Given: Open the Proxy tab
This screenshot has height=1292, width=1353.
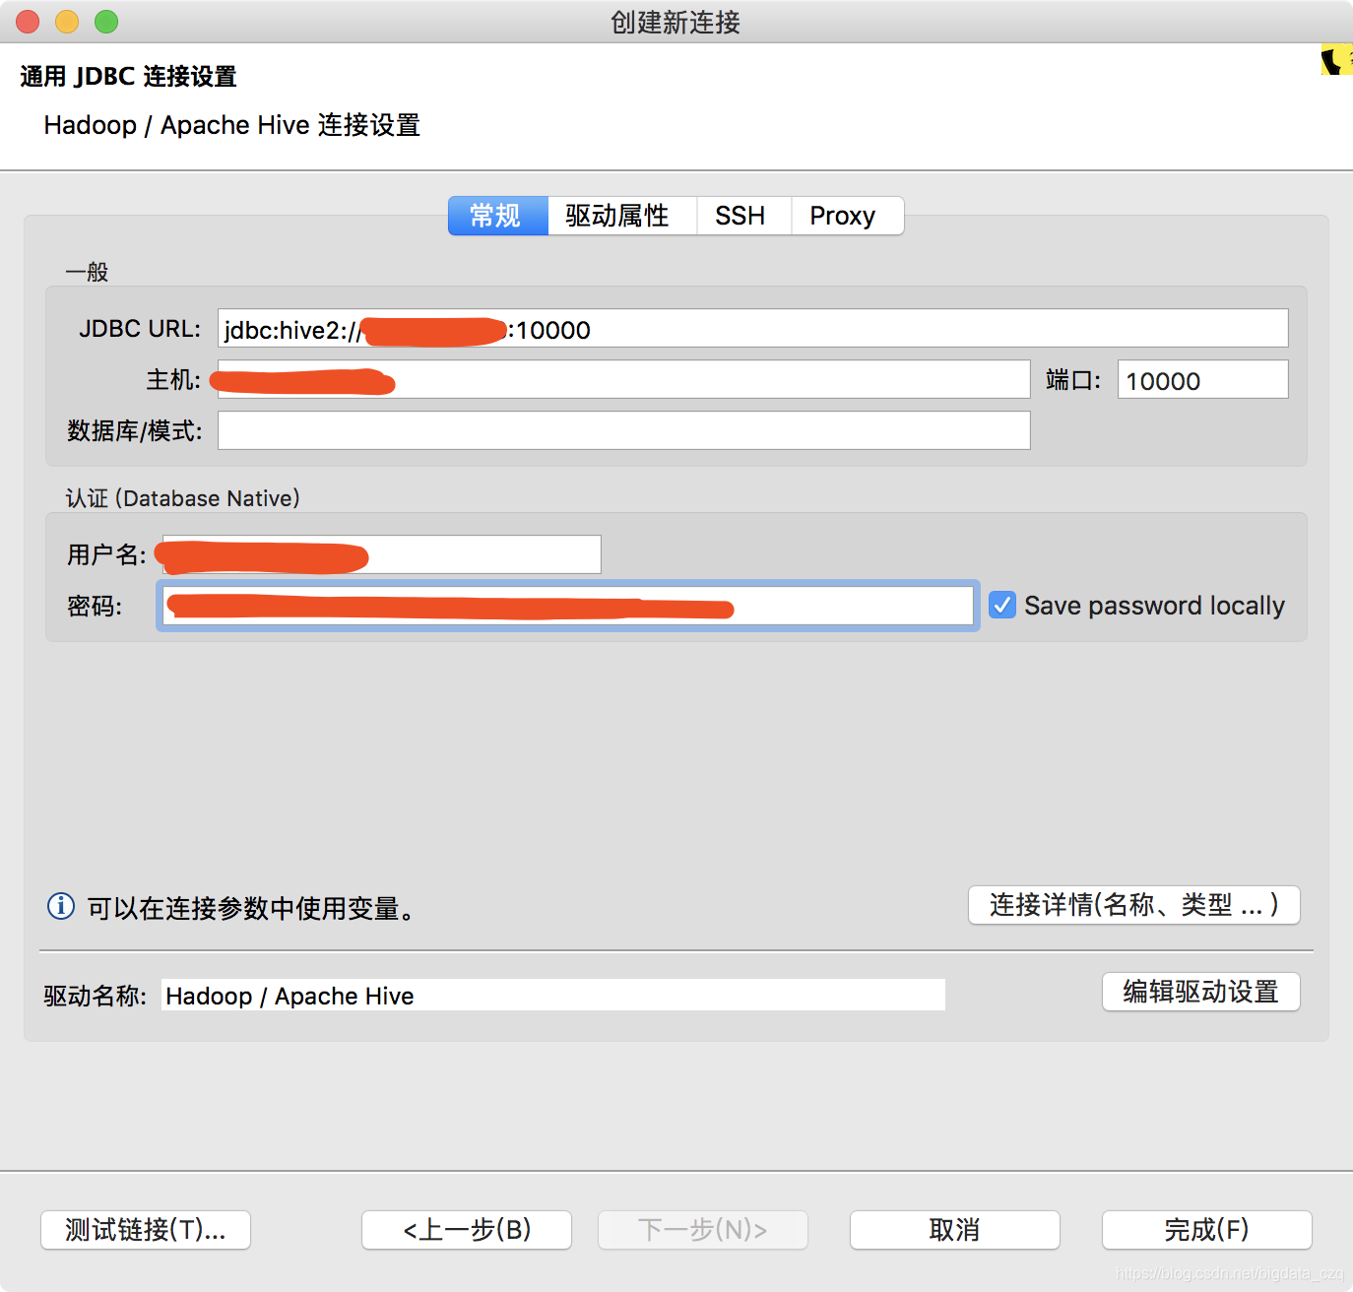Looking at the screenshot, I should pos(847,216).
